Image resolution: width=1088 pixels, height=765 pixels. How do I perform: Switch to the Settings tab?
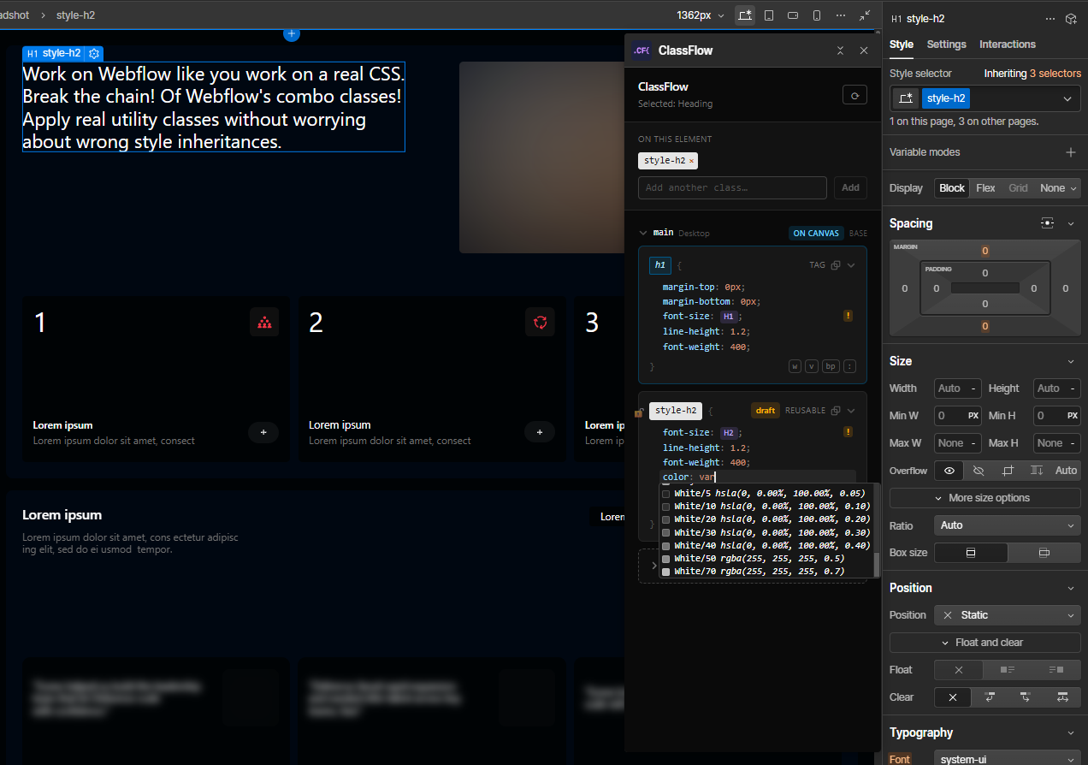(x=946, y=44)
